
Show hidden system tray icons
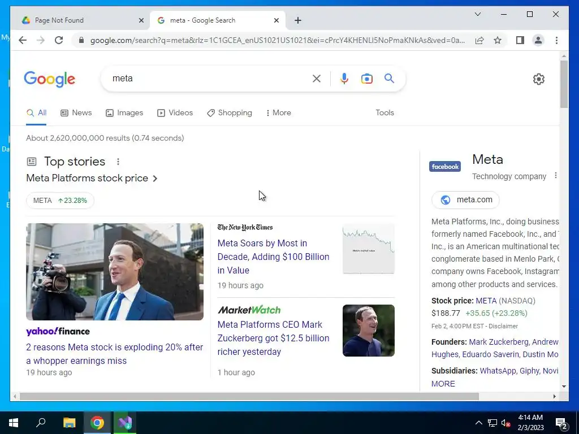click(478, 423)
